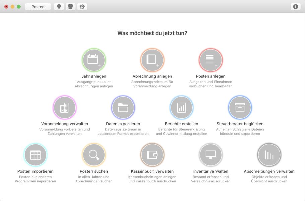Click the 'Abschreibungen verwalten' title
305x201 pixels.
[x=269, y=171]
